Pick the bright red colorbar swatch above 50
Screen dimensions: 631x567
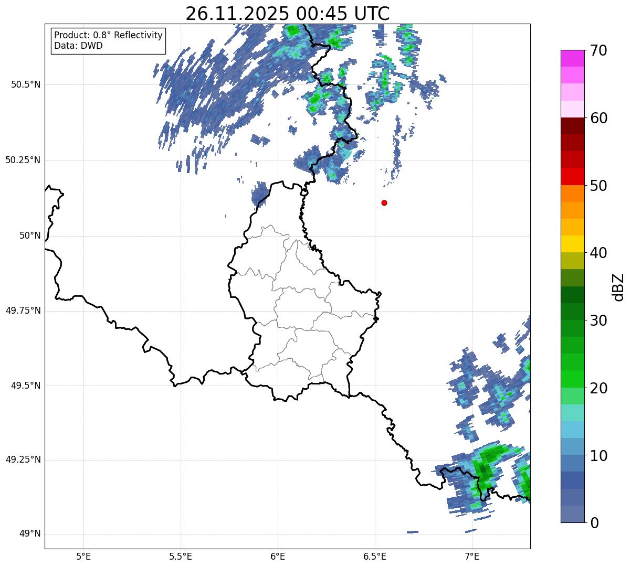(x=573, y=176)
